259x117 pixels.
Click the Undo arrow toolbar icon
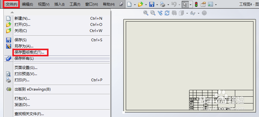174,4
